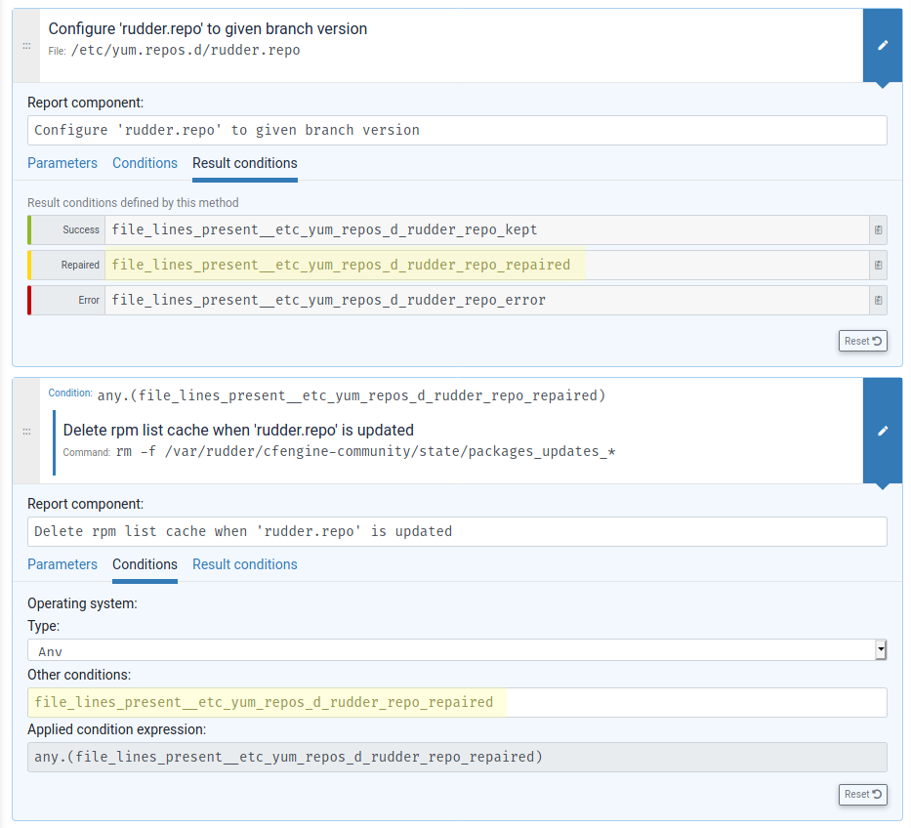Click the pencil edit icon on 'Configure rudder.repo' method
The width and height of the screenshot is (911, 828).
[x=882, y=45]
